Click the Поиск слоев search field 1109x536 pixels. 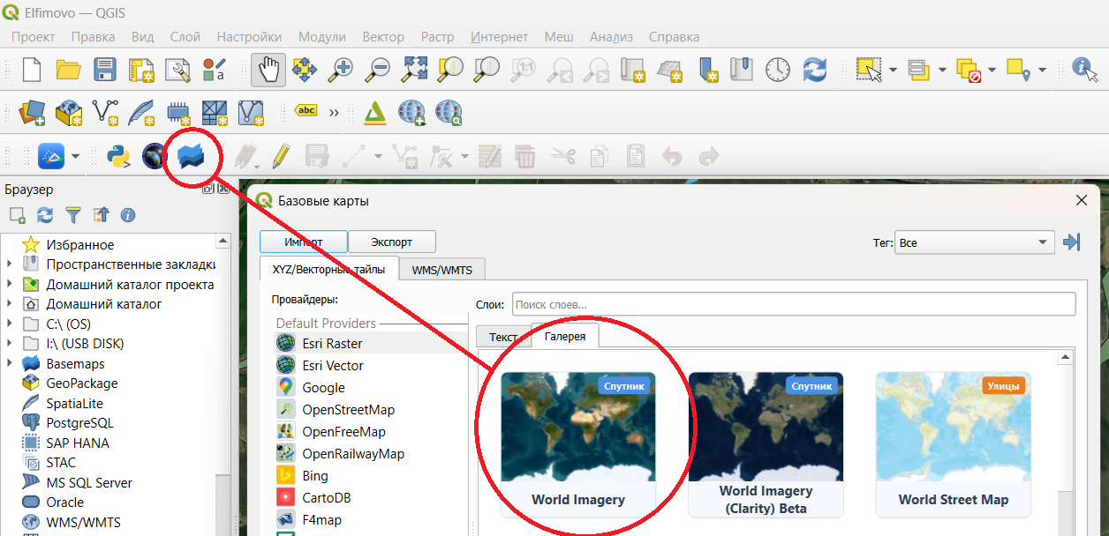pos(794,304)
